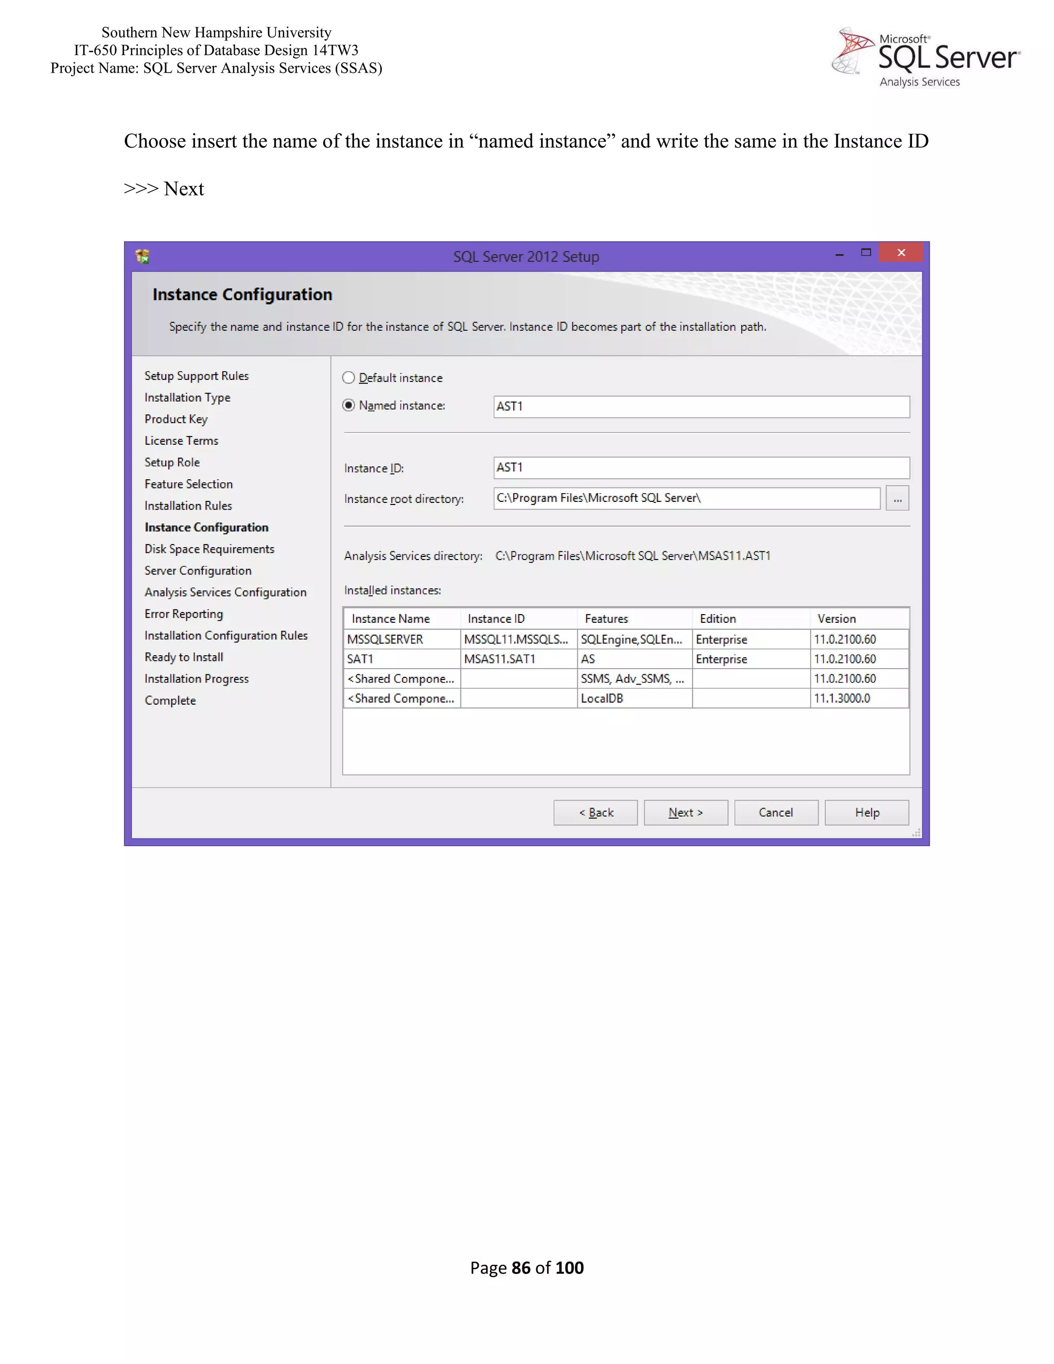Select the Named instance radio button

(x=348, y=405)
